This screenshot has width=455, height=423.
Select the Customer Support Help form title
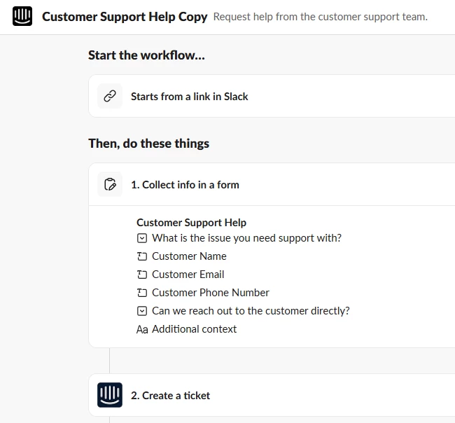click(191, 223)
